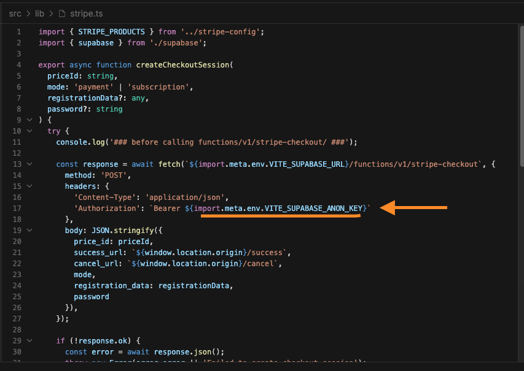524x371 pixels.
Task: Click the 'POST' method string
Action: 114,175
